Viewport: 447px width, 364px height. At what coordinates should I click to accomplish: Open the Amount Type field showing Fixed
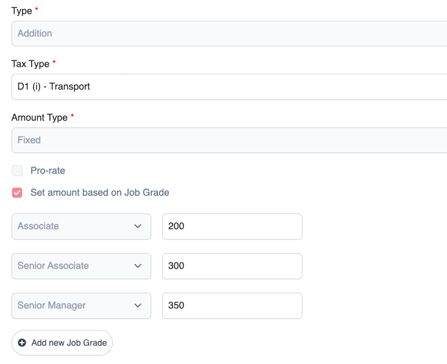point(229,140)
